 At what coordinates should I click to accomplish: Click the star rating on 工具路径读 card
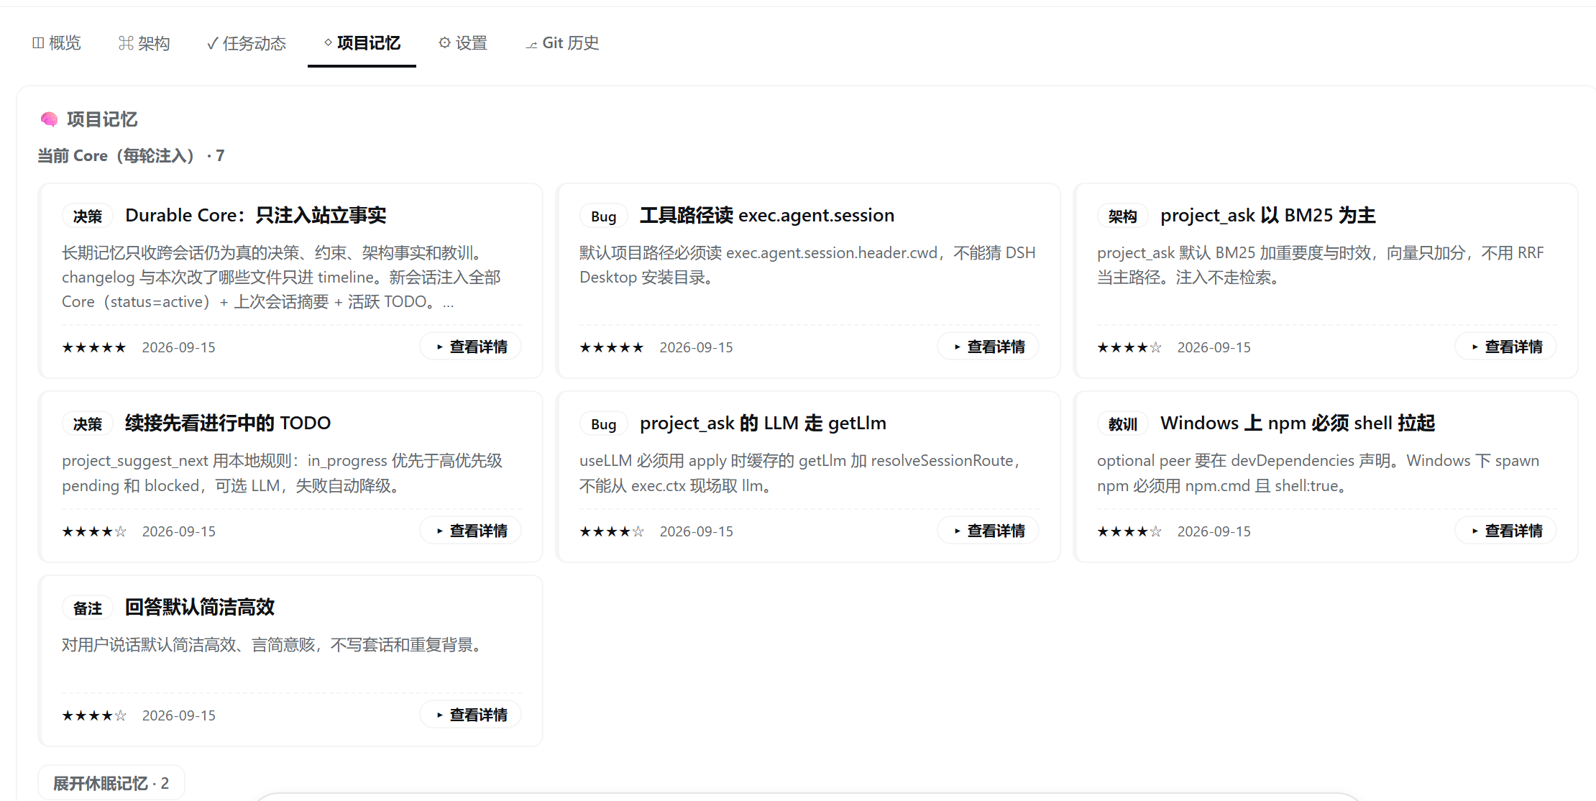[612, 347]
